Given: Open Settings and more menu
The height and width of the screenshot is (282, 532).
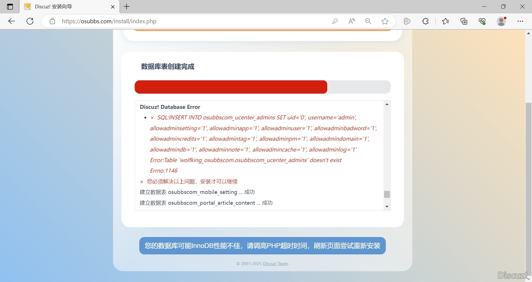Looking at the screenshot, I should tap(520, 21).
